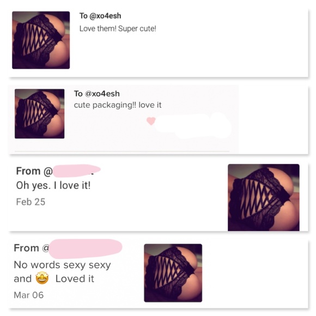Select 'Oh yes. I love it!' text
The width and height of the screenshot is (316, 316).
point(53,186)
